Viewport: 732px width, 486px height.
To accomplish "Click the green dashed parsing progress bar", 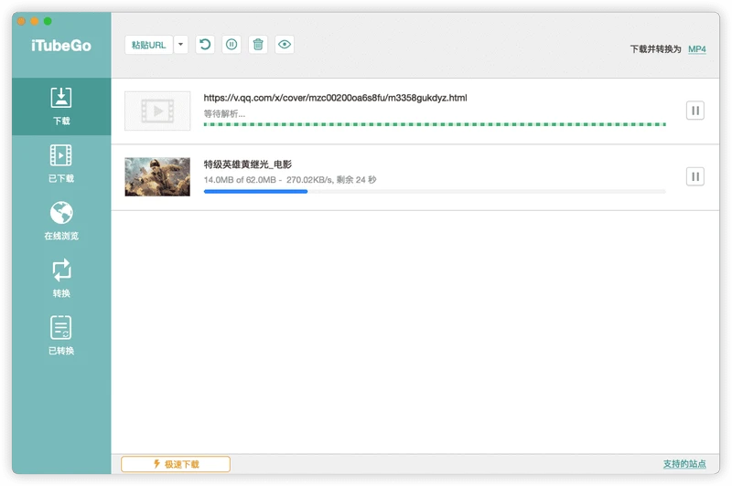I will (435, 124).
